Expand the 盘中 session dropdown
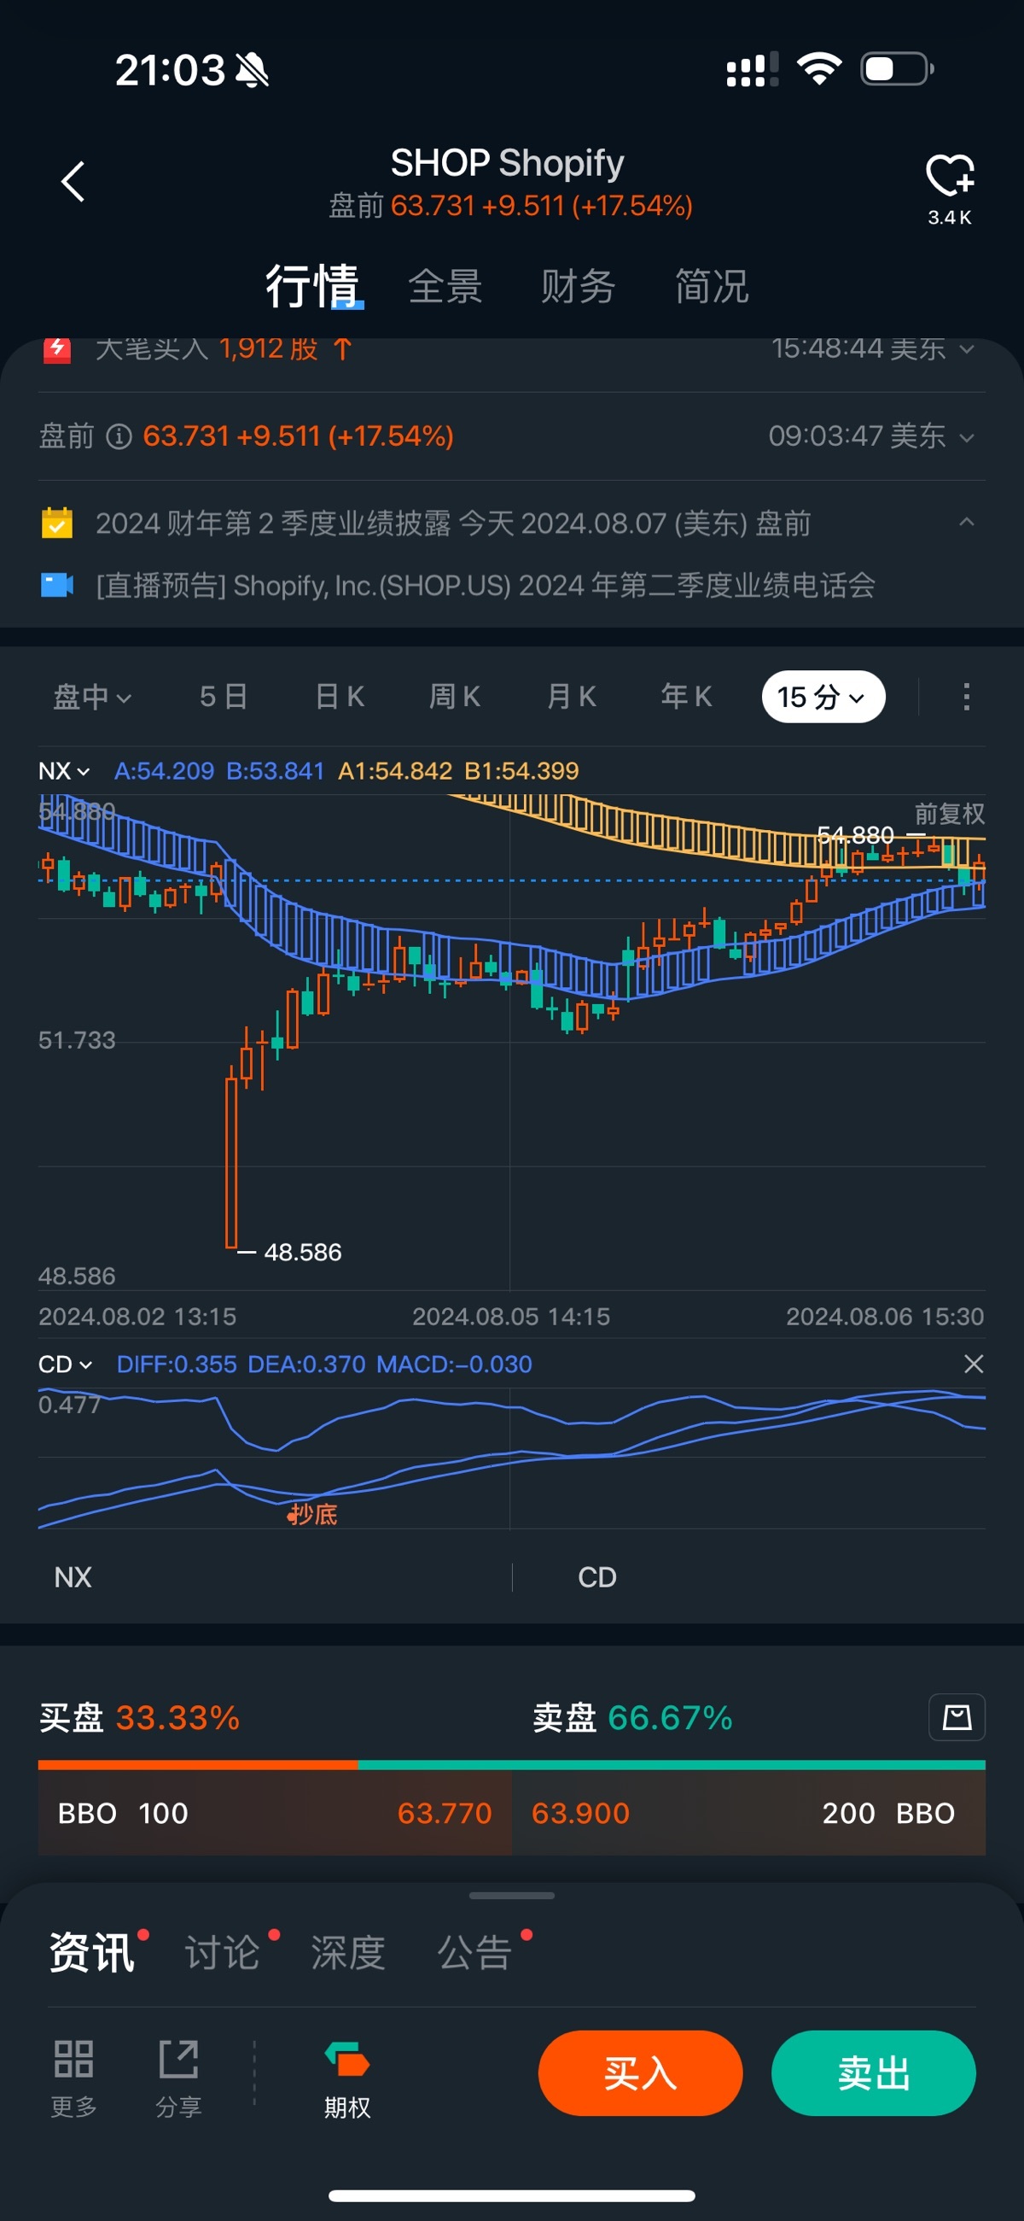 92,697
